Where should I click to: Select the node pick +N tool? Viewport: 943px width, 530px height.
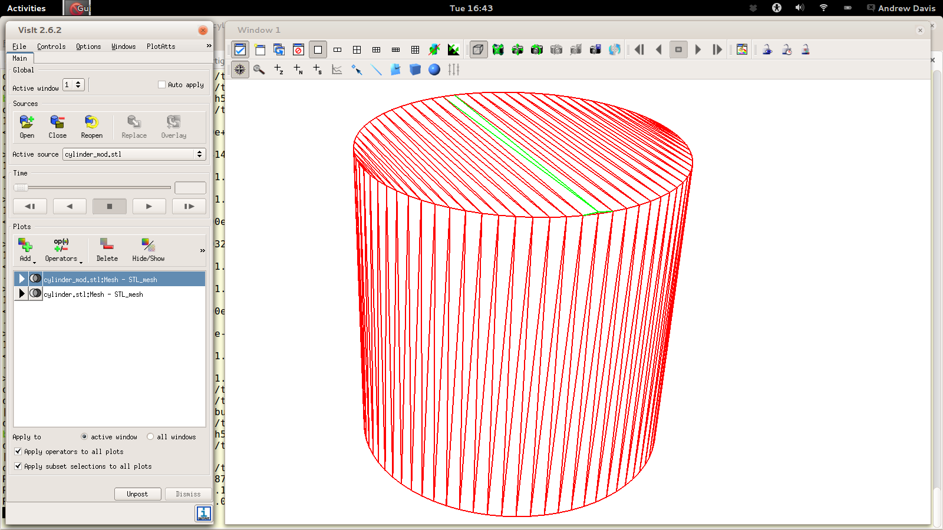coord(298,69)
